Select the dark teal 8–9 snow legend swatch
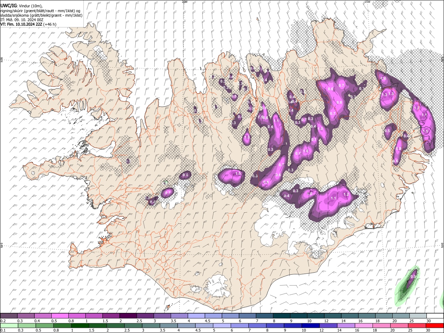 point(282,316)
